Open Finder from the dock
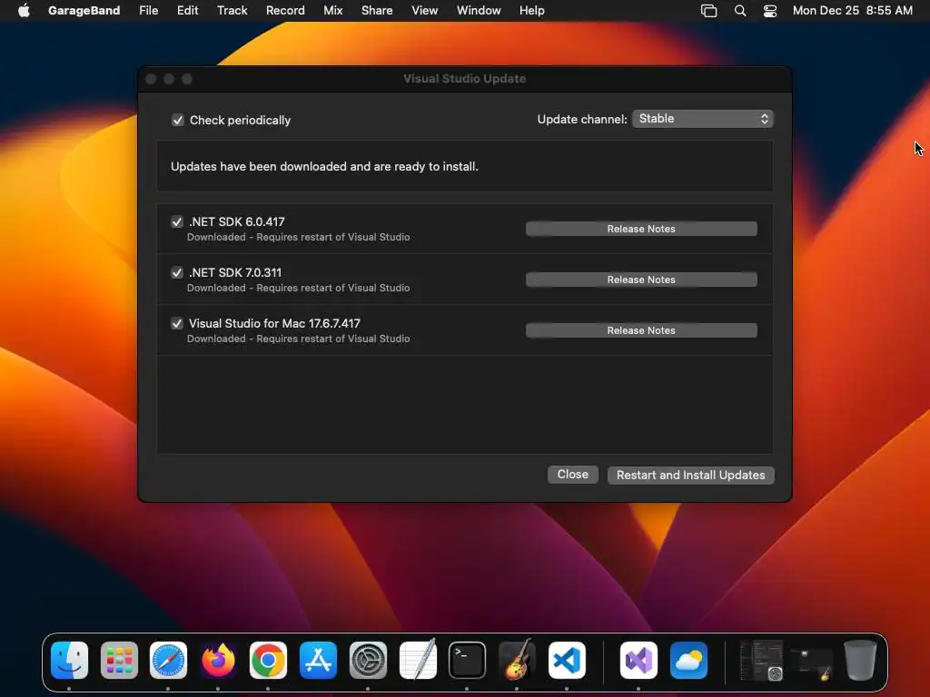This screenshot has width=930, height=697. point(69,661)
